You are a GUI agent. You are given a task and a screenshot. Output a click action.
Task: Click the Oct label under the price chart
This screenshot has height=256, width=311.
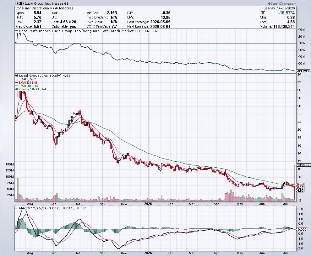pyautogui.click(x=77, y=204)
